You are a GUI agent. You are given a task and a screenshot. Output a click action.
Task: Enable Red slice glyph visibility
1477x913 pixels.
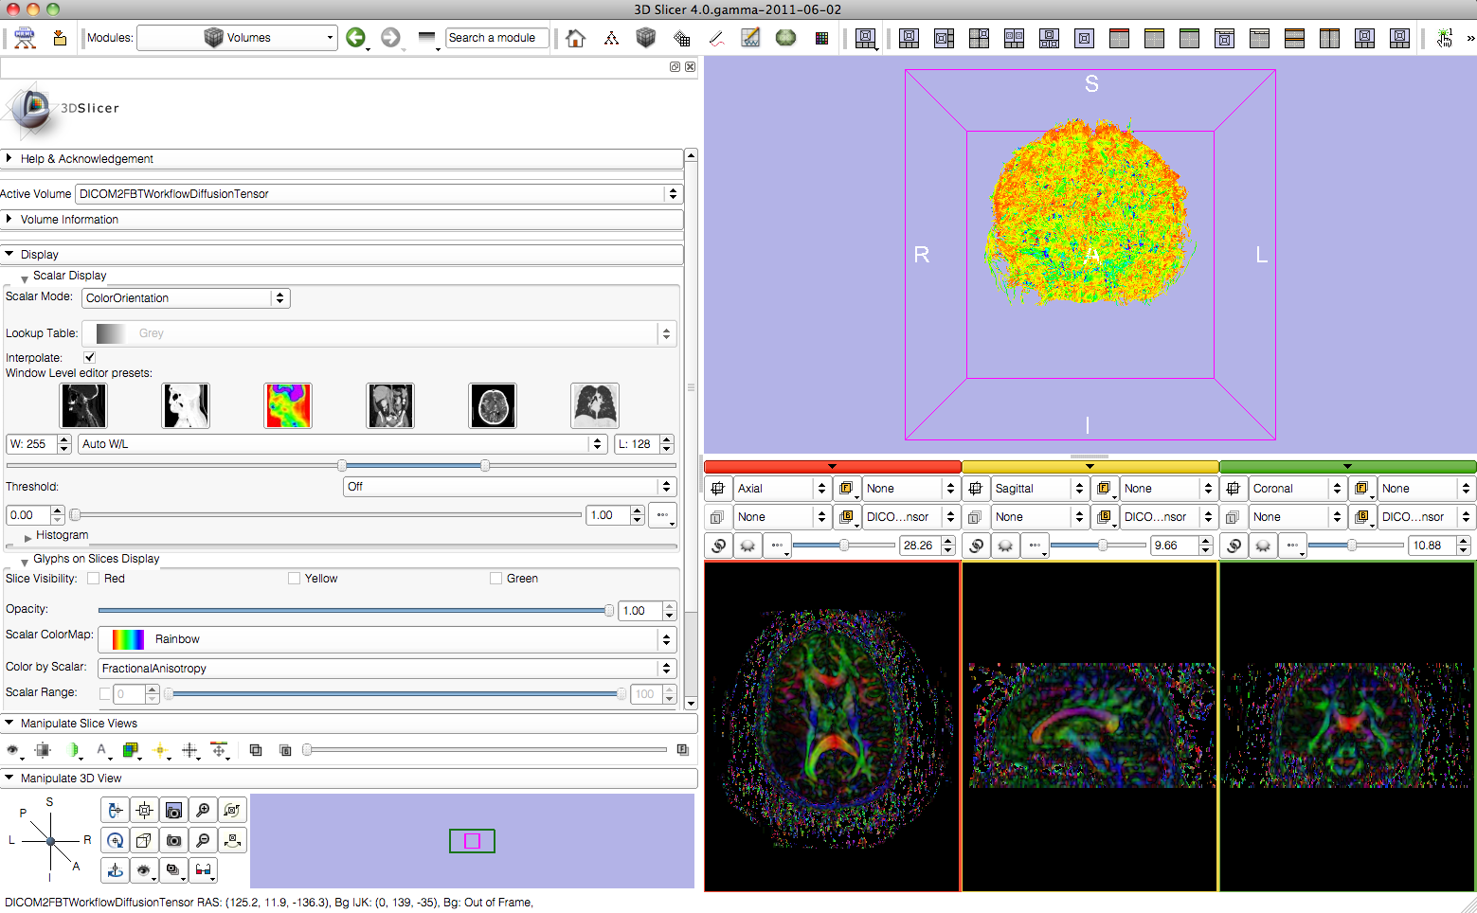pyautogui.click(x=94, y=579)
